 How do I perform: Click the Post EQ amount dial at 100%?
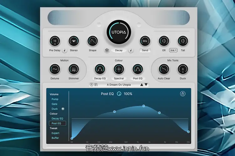click(x=119, y=94)
